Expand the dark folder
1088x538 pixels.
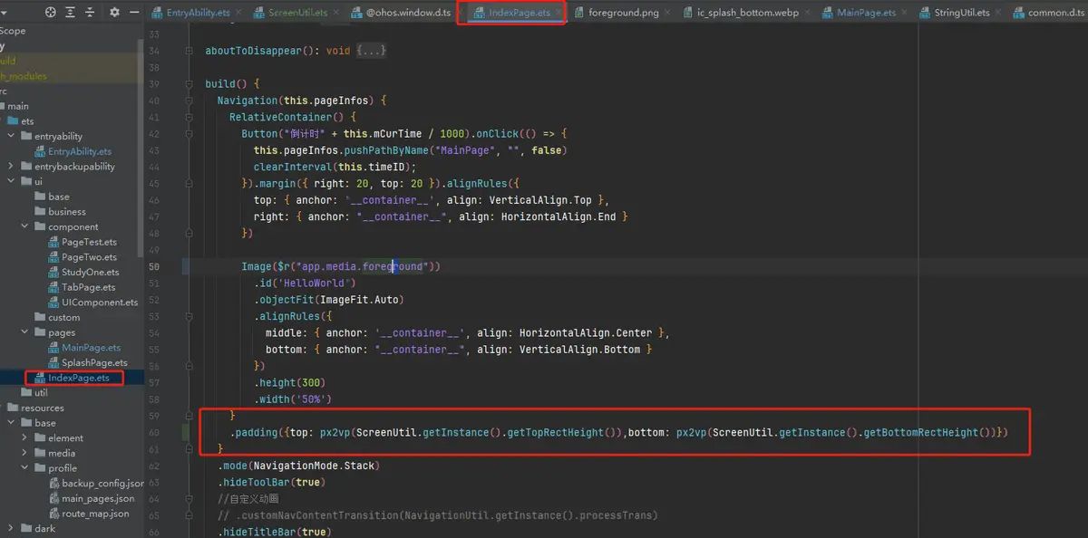(x=10, y=529)
